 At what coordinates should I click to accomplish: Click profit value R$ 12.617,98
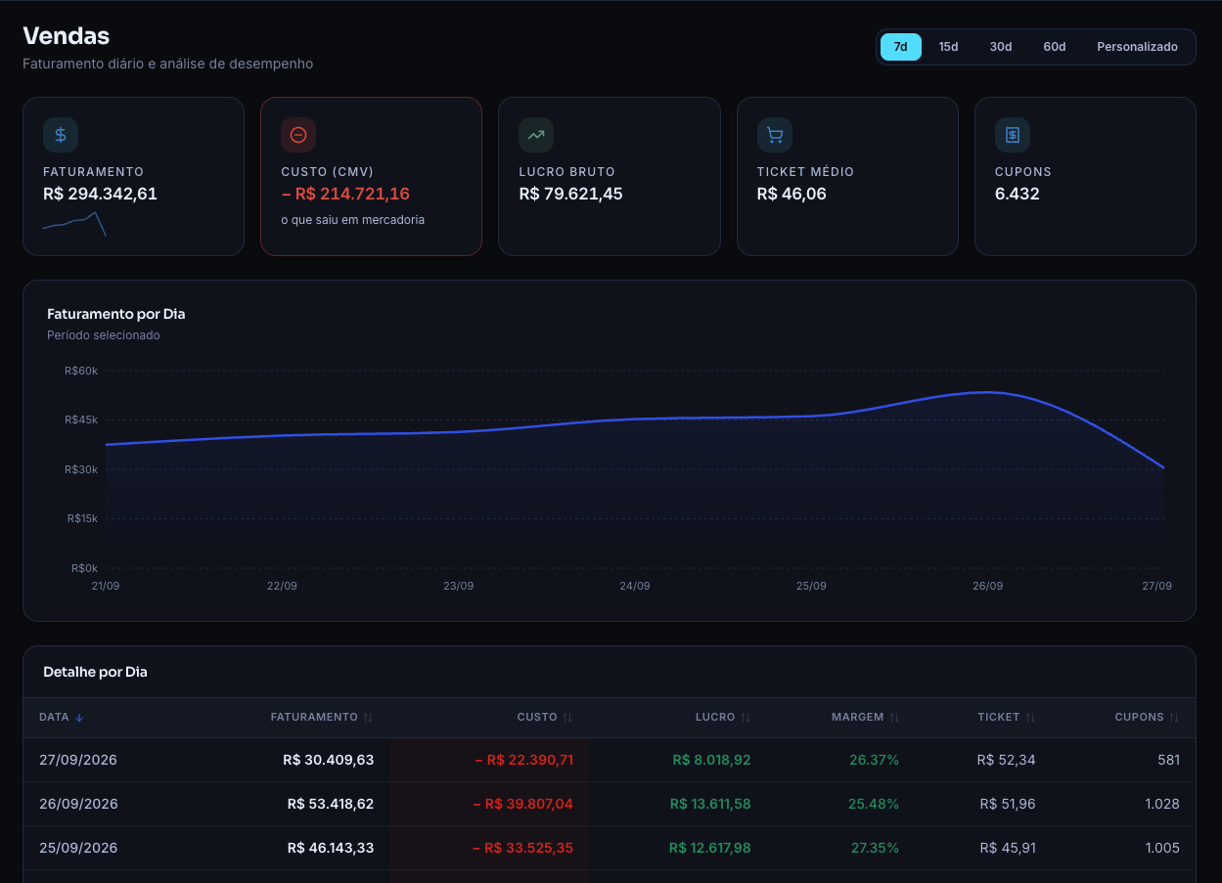click(710, 848)
